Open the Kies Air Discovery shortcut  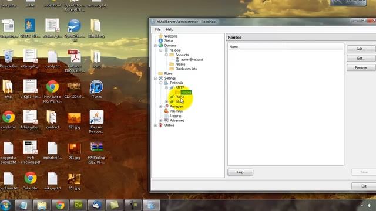click(x=96, y=122)
